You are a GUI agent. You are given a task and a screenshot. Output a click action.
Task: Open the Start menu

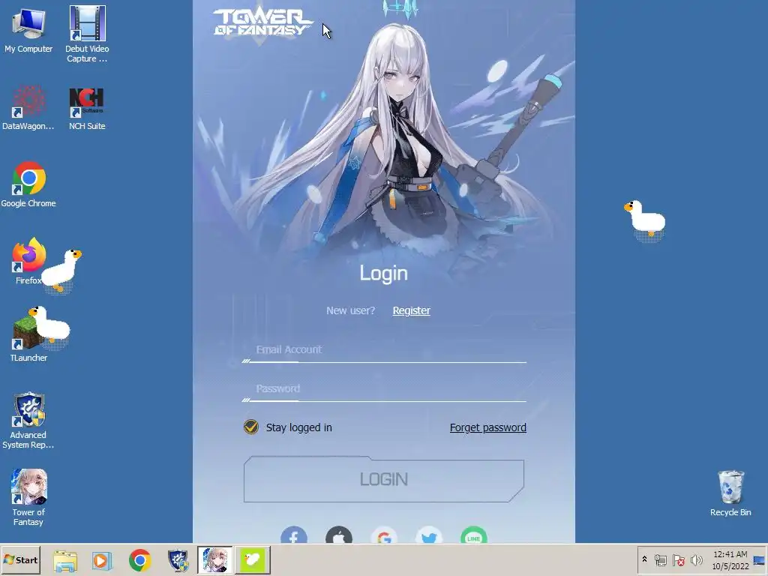pyautogui.click(x=20, y=559)
